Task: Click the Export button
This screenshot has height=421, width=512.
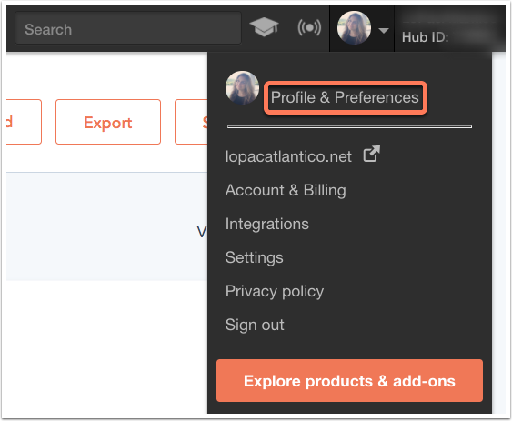Action: click(108, 122)
